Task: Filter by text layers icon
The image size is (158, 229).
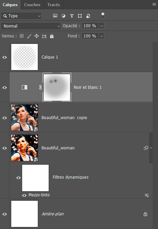Action: tap(72, 16)
